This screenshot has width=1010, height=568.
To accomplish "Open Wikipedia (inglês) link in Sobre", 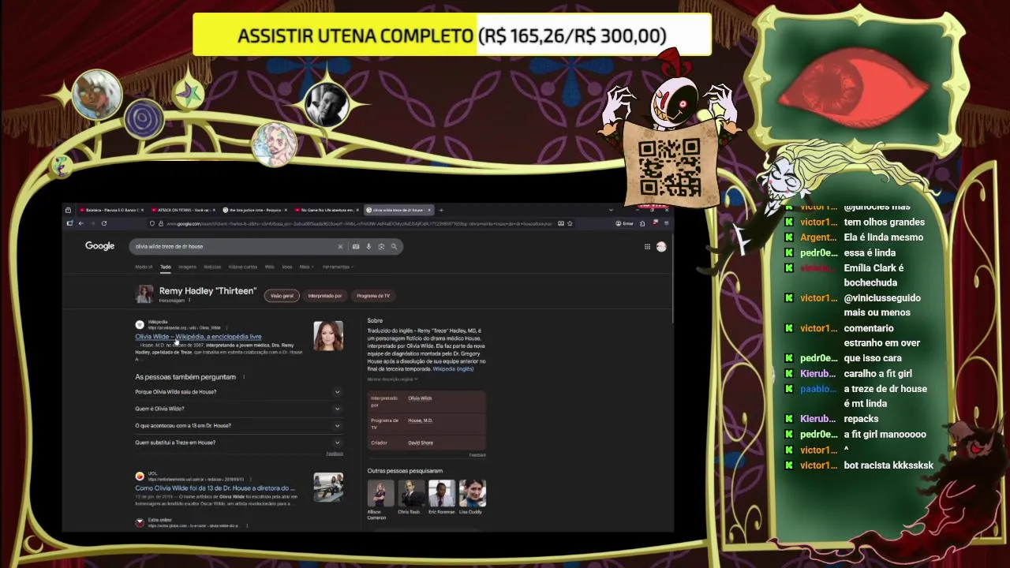I will point(453,369).
